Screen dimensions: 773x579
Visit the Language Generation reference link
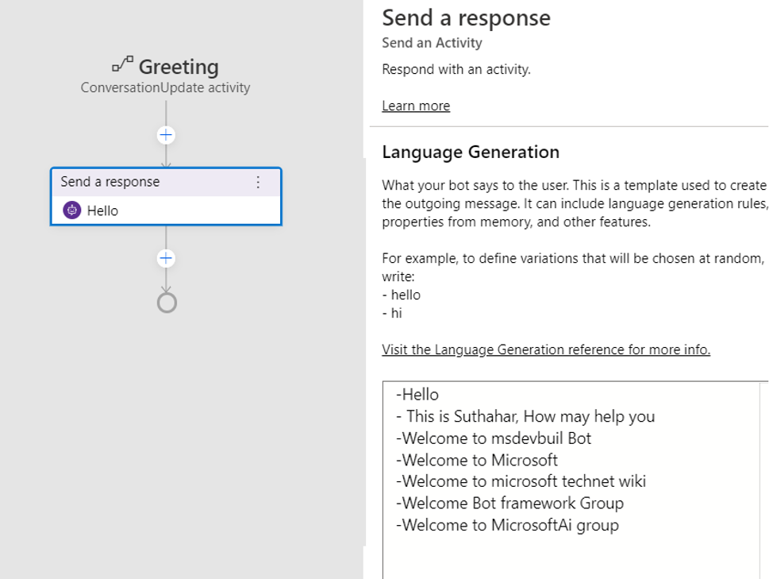(546, 349)
